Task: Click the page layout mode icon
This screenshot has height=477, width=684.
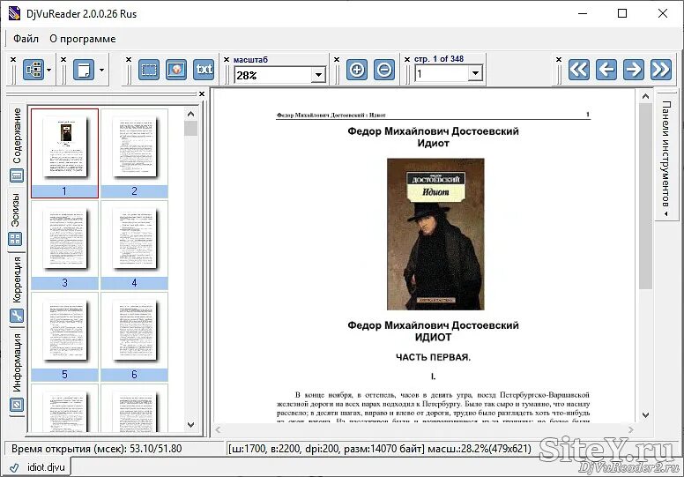Action: pos(84,70)
